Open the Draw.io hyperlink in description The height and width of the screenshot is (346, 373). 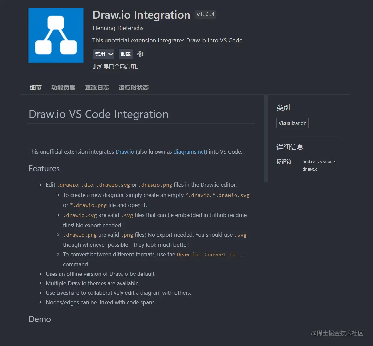point(125,152)
